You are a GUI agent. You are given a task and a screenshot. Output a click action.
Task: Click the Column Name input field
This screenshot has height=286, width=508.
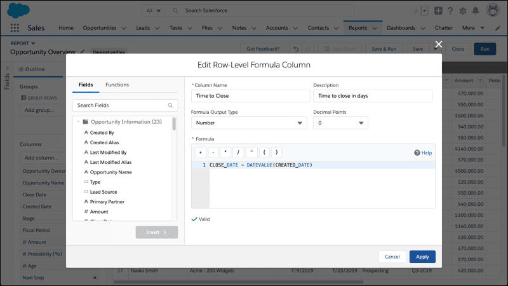(x=250, y=96)
